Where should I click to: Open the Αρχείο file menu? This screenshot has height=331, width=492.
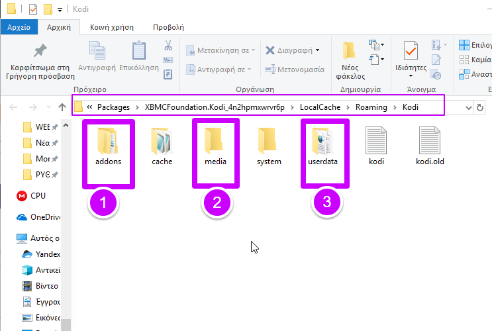(x=19, y=27)
